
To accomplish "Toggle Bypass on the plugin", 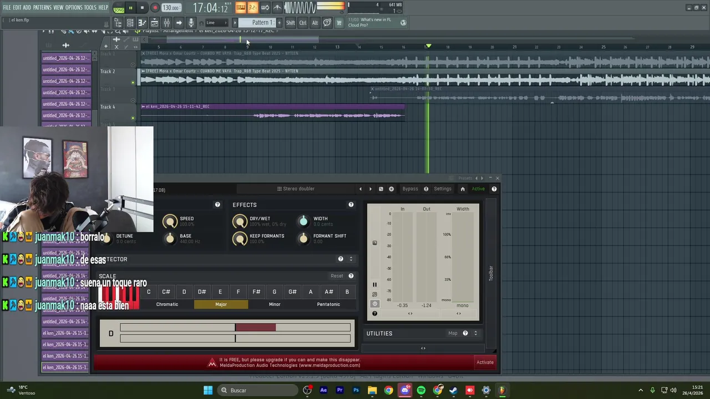I will coord(410,189).
